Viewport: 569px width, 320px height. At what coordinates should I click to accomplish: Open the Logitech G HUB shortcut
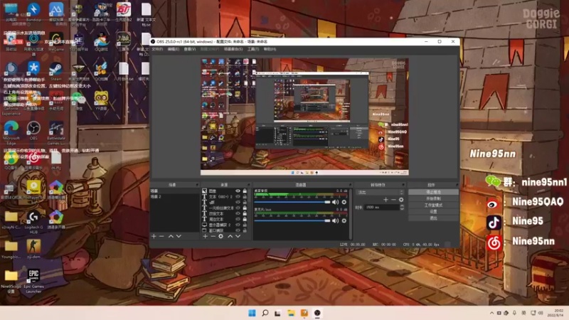[x=33, y=222]
